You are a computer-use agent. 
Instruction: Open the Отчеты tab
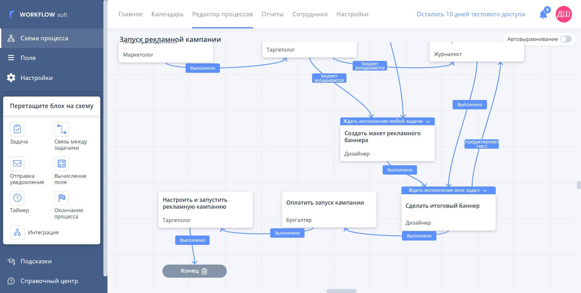(x=273, y=14)
